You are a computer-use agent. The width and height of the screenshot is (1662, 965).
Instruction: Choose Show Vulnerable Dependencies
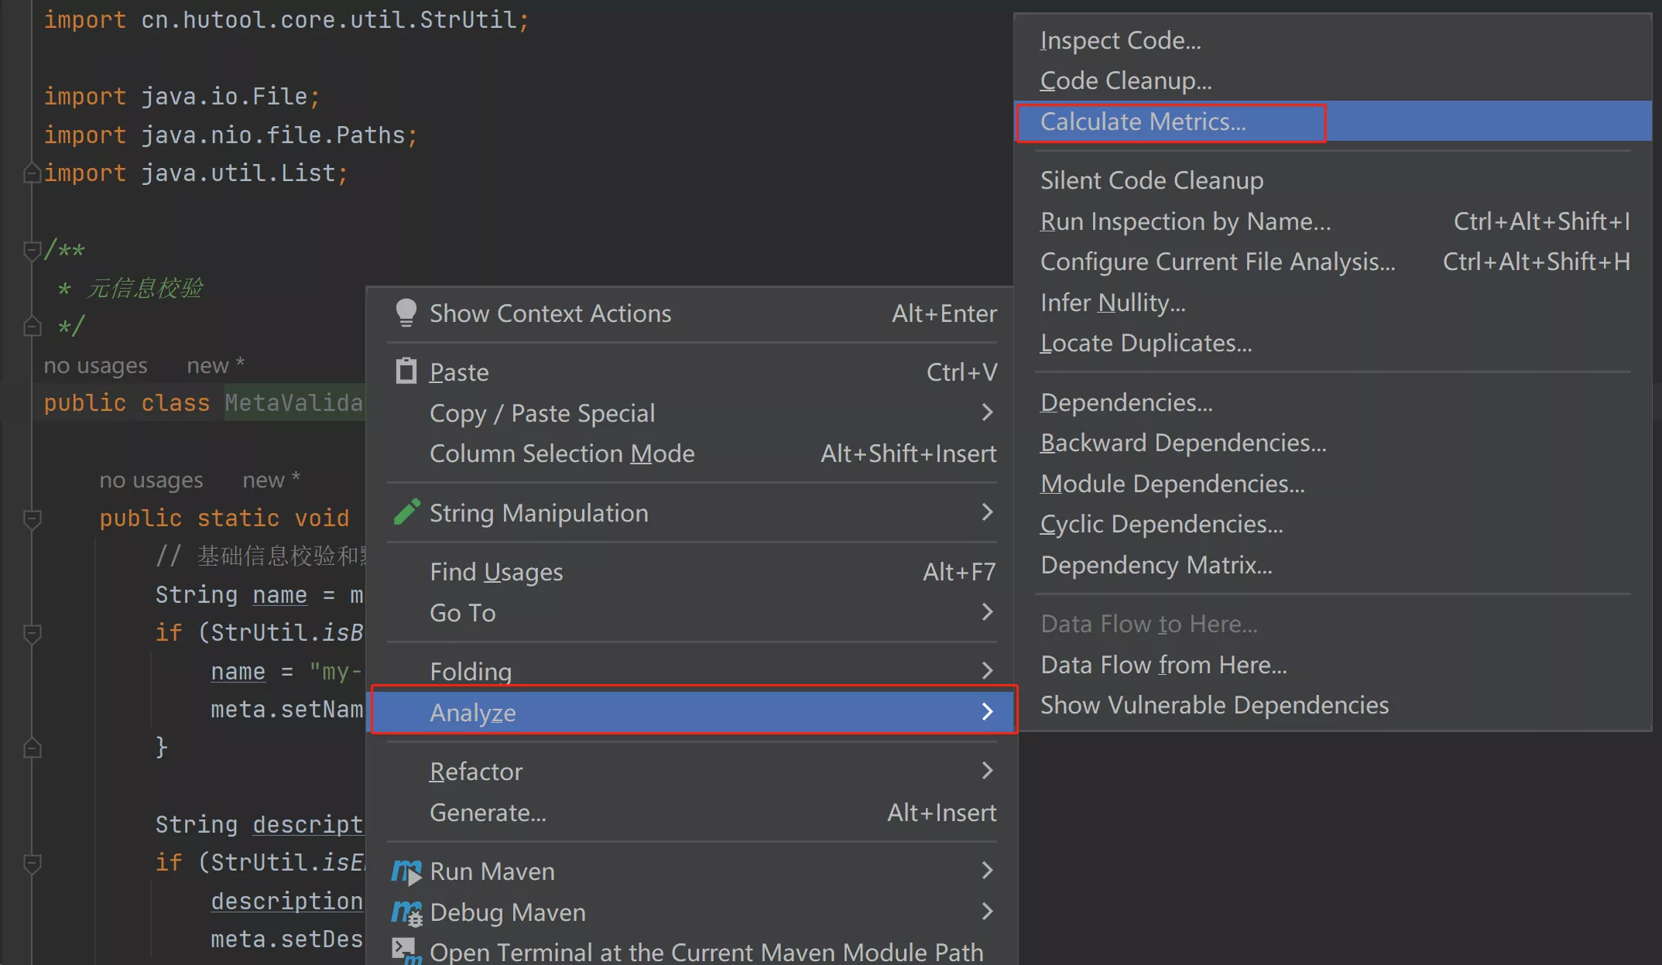[1333, 705]
